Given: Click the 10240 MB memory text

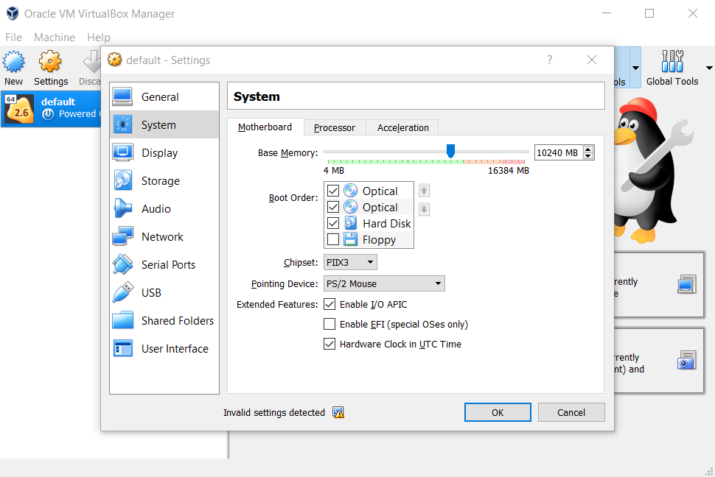Looking at the screenshot, I should [557, 152].
